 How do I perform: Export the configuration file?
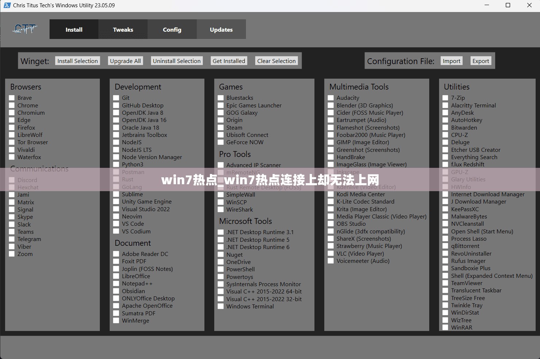point(481,61)
